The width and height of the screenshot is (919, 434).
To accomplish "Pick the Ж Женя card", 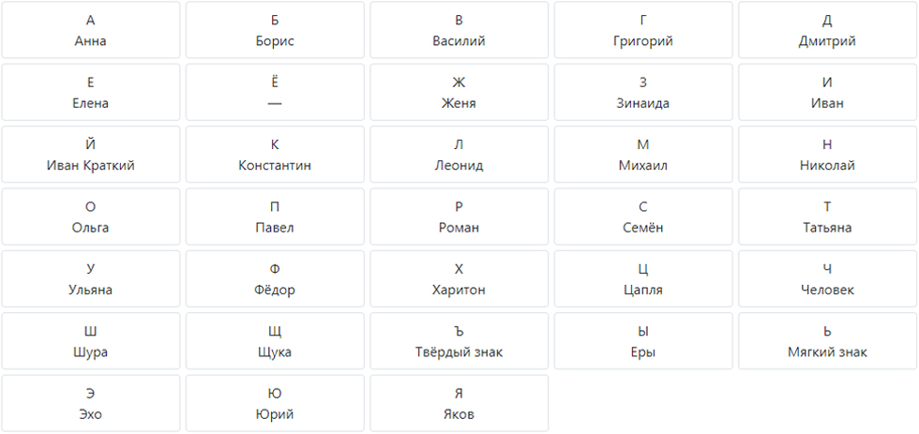I will (x=459, y=92).
